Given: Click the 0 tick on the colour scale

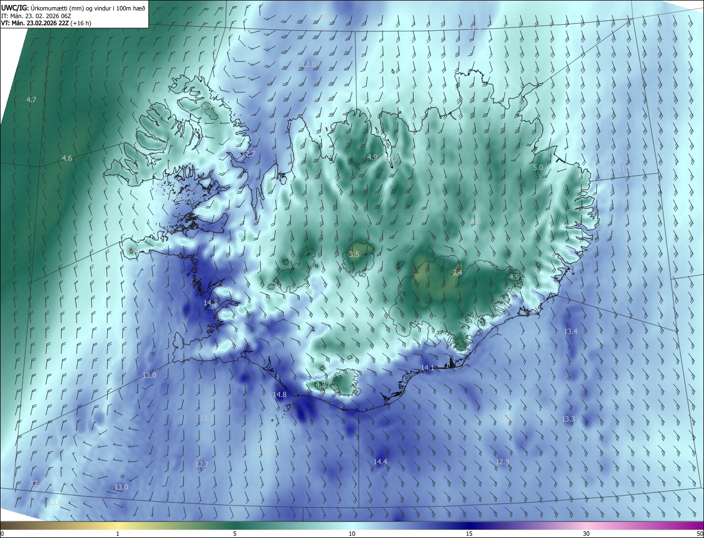Looking at the screenshot, I should (x=2, y=534).
